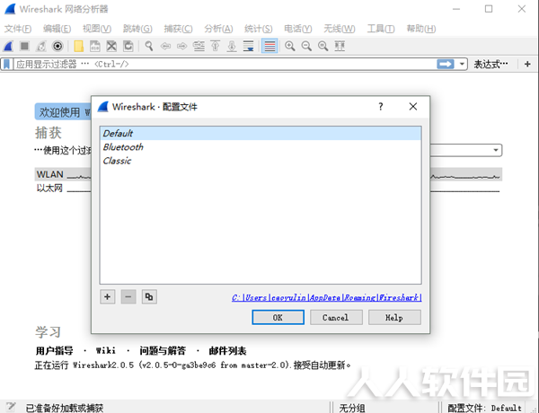Open capture options gear icon
Screen dimensions: 539x413
pos(57,46)
